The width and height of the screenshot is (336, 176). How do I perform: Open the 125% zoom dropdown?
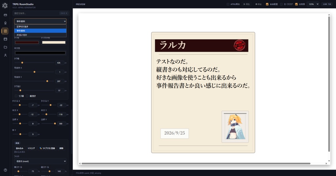(313, 4)
